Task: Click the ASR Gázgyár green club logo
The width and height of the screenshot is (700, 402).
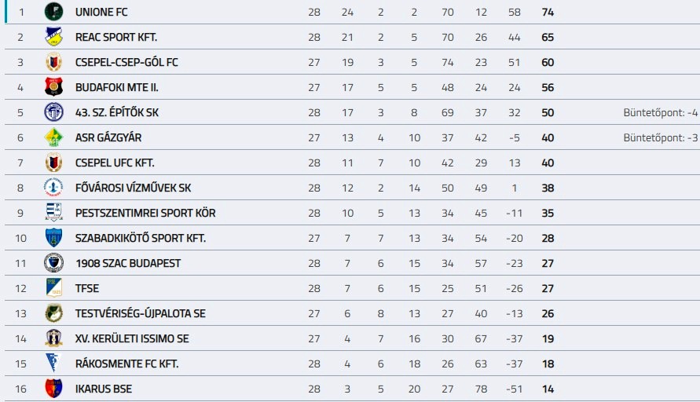Action: point(53,137)
